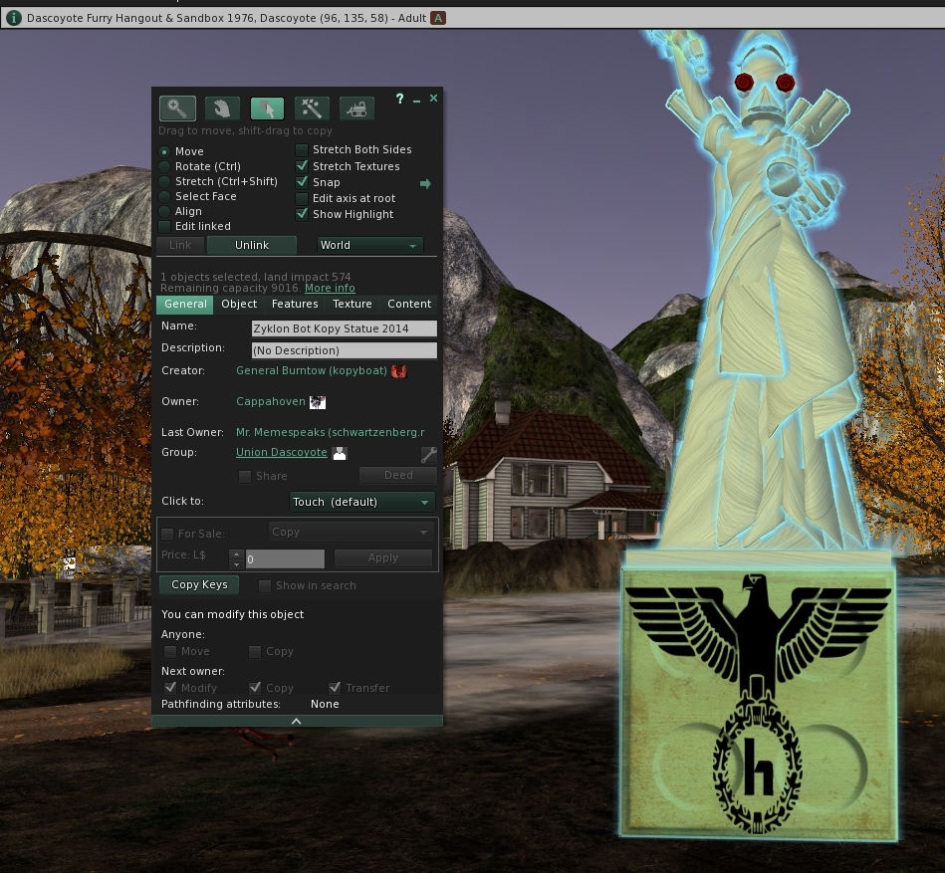Screen dimensions: 945x873
Task: Select the Create wand tool
Action: (x=312, y=109)
